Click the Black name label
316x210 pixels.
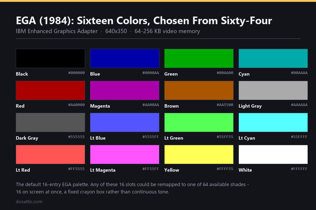tap(22, 74)
